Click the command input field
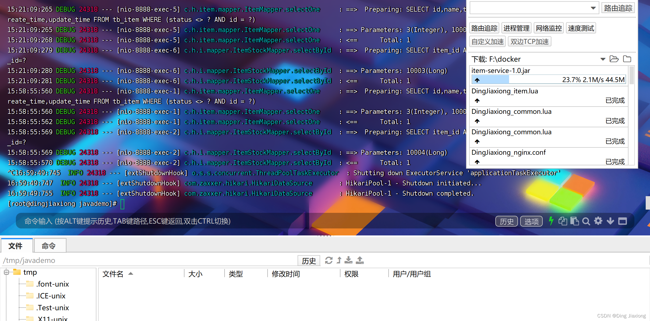Screen dimensions: 650x321 242,221
